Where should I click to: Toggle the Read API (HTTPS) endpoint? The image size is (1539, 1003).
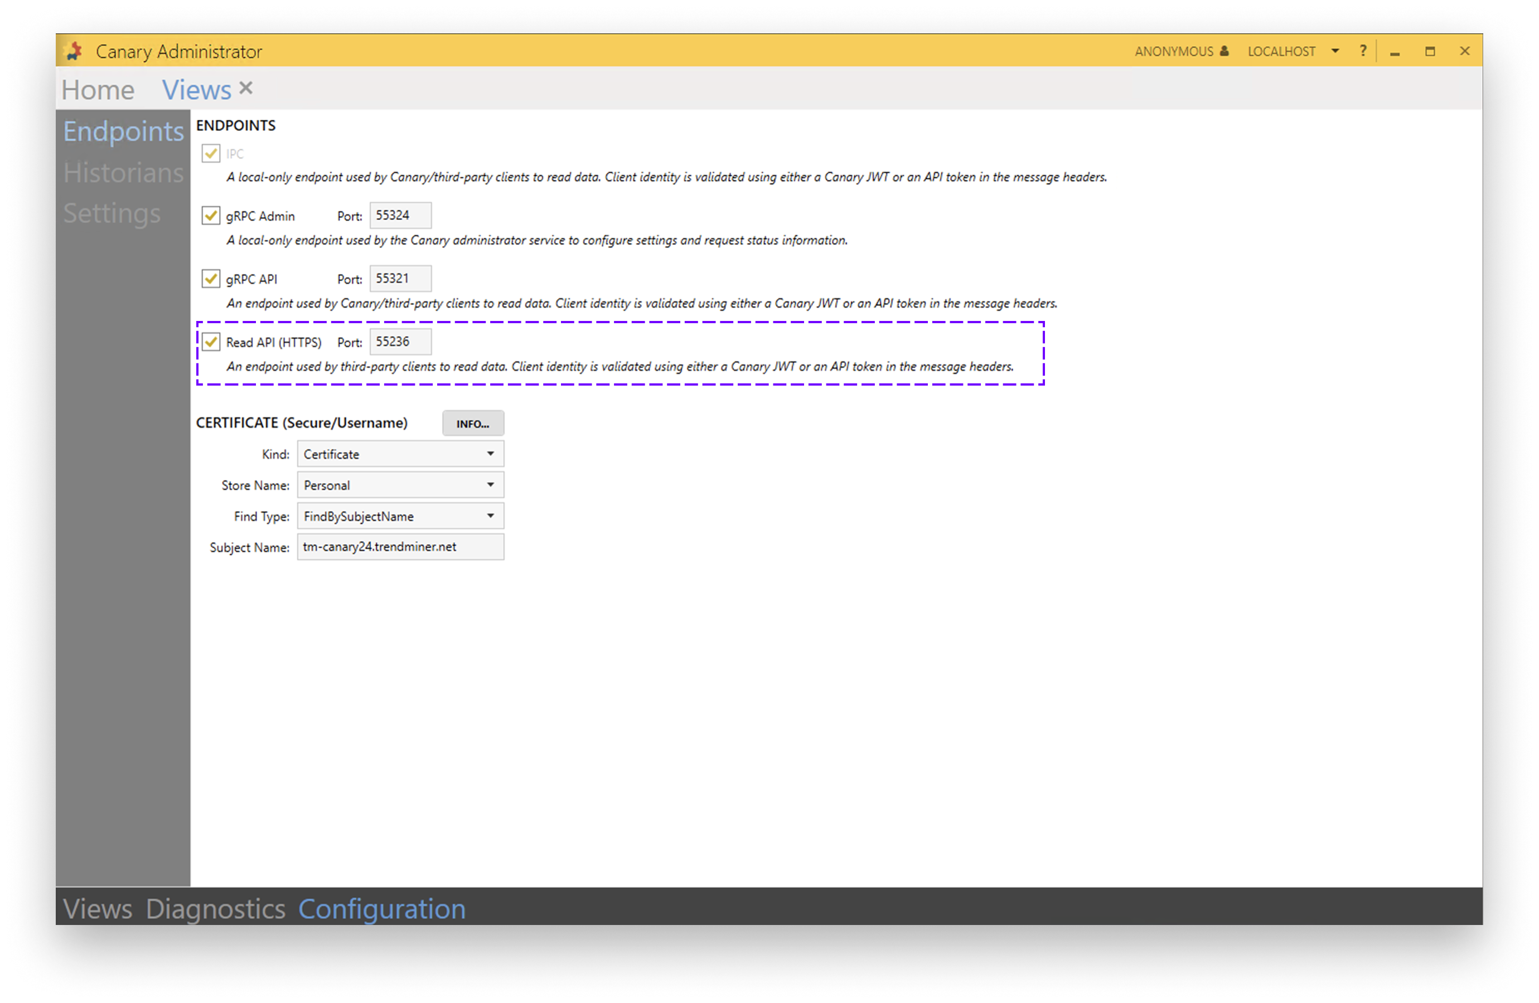point(210,341)
